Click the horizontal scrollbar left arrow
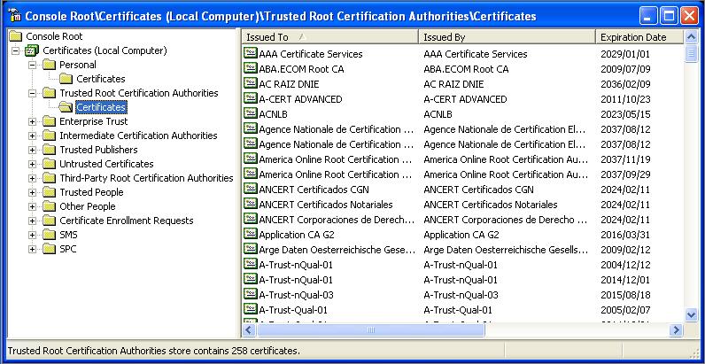Image resolution: width=705 pixels, height=364 pixels. 249,330
